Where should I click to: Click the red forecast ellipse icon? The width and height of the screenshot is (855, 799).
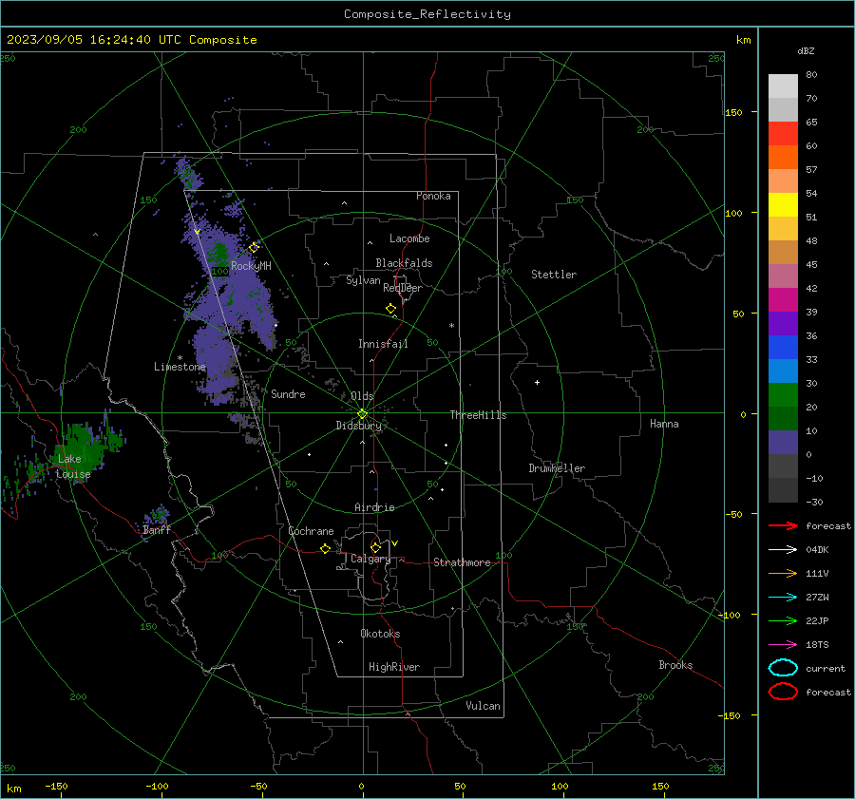(783, 692)
